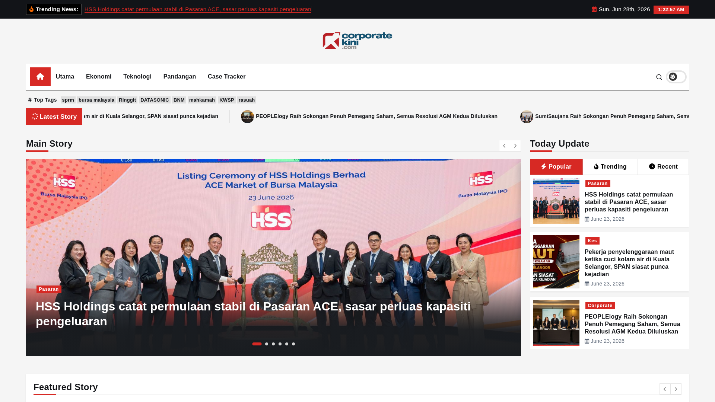Jump to the third slide dot

(x=273, y=344)
